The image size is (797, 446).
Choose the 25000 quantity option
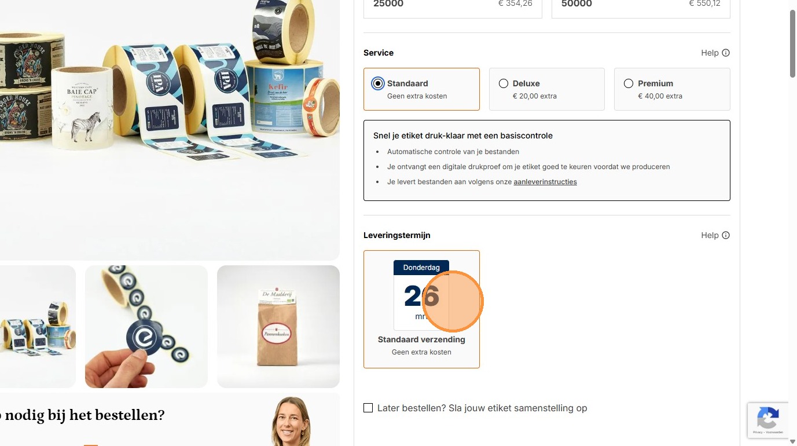coord(453,5)
